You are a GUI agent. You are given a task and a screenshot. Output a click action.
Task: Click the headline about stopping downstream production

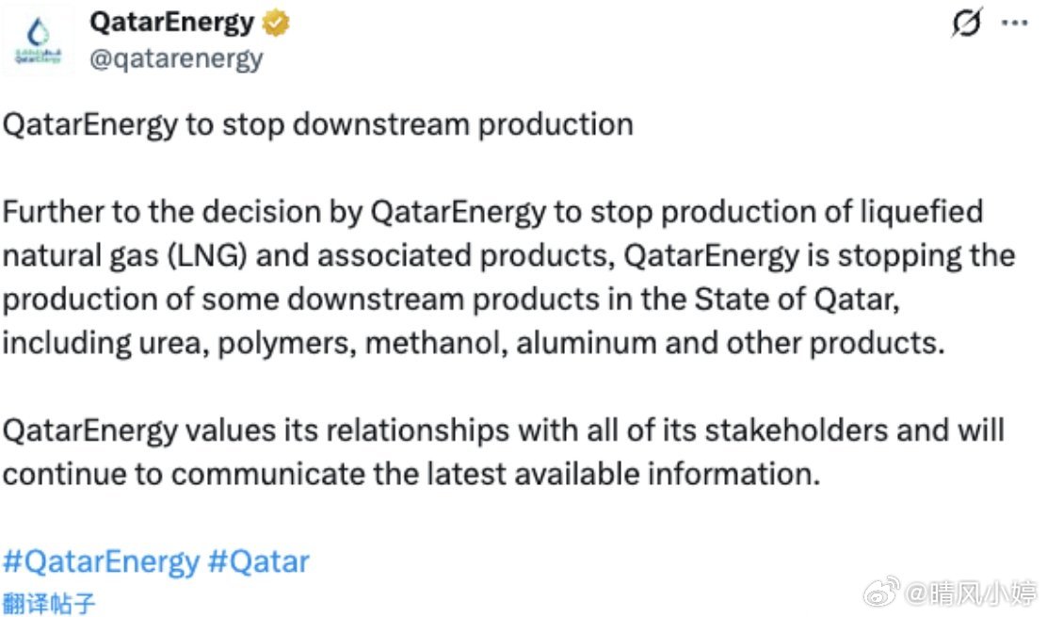pos(317,124)
